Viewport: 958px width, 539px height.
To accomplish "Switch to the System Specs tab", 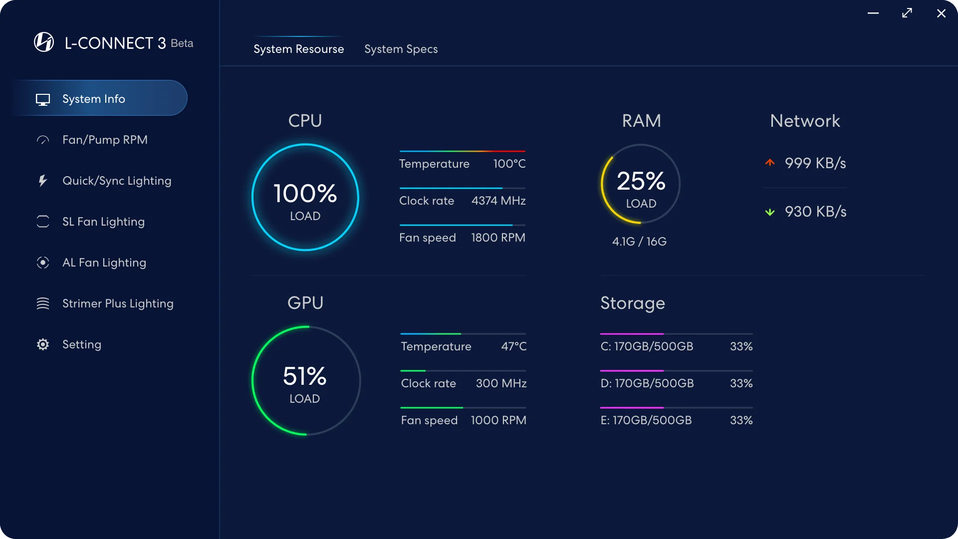I will tap(401, 49).
